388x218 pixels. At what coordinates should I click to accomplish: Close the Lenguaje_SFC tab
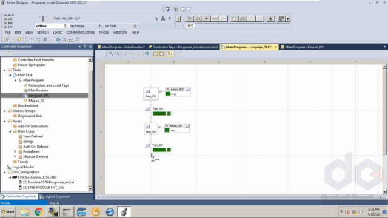[x=276, y=47]
